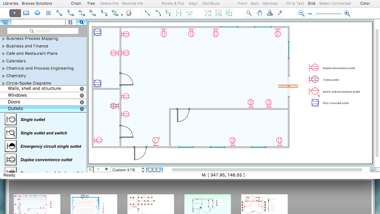Click the zoom in magnifier
This screenshot has width=380, height=214.
(x=347, y=14)
